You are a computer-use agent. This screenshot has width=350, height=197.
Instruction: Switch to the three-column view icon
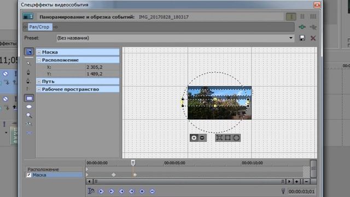[x=313, y=16]
